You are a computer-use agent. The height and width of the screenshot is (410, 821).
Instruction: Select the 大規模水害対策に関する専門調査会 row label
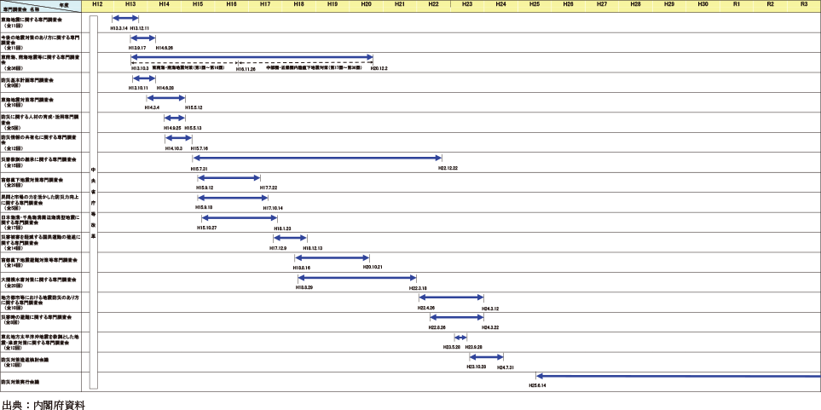point(39,280)
